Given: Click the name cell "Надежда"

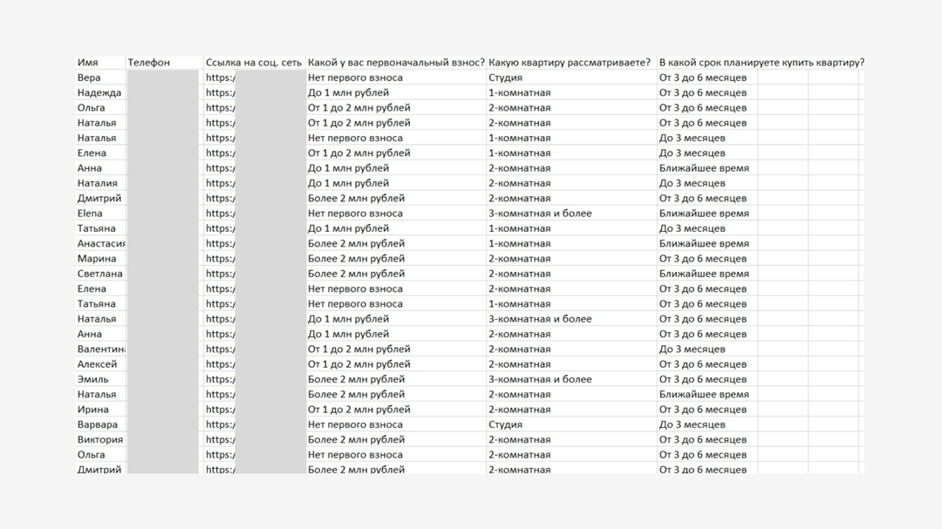Looking at the screenshot, I should (x=99, y=92).
